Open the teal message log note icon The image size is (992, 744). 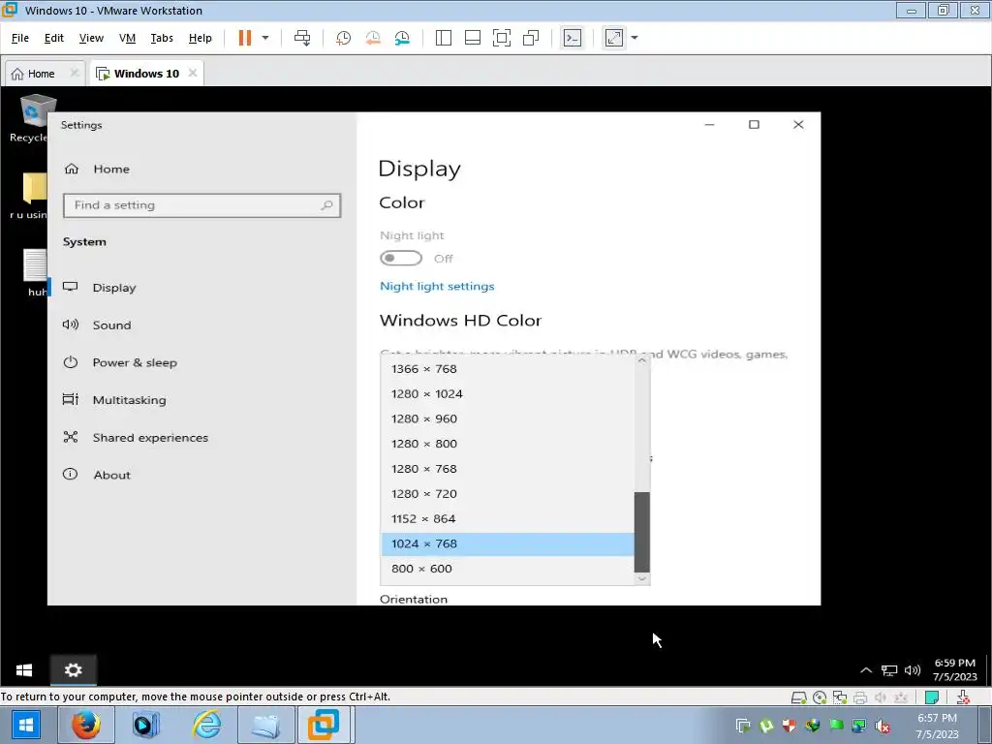coord(931,697)
